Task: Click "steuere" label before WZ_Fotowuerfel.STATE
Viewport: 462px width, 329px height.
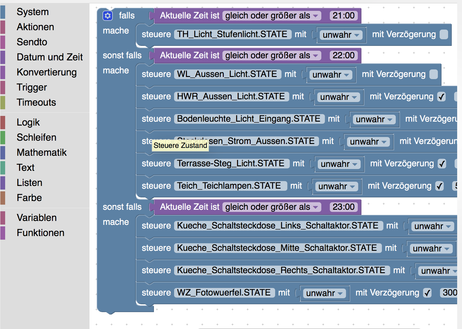Action: coord(156,292)
